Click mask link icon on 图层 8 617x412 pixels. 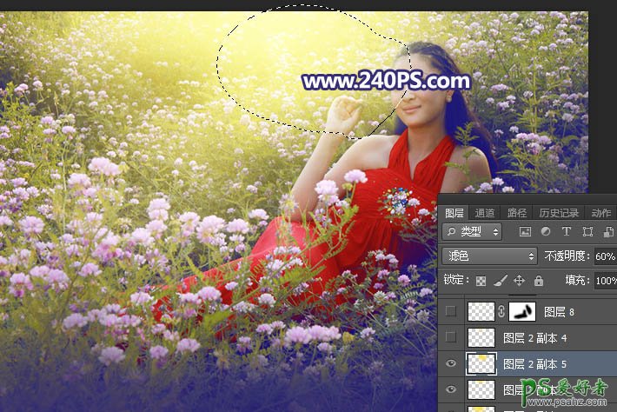tap(501, 310)
